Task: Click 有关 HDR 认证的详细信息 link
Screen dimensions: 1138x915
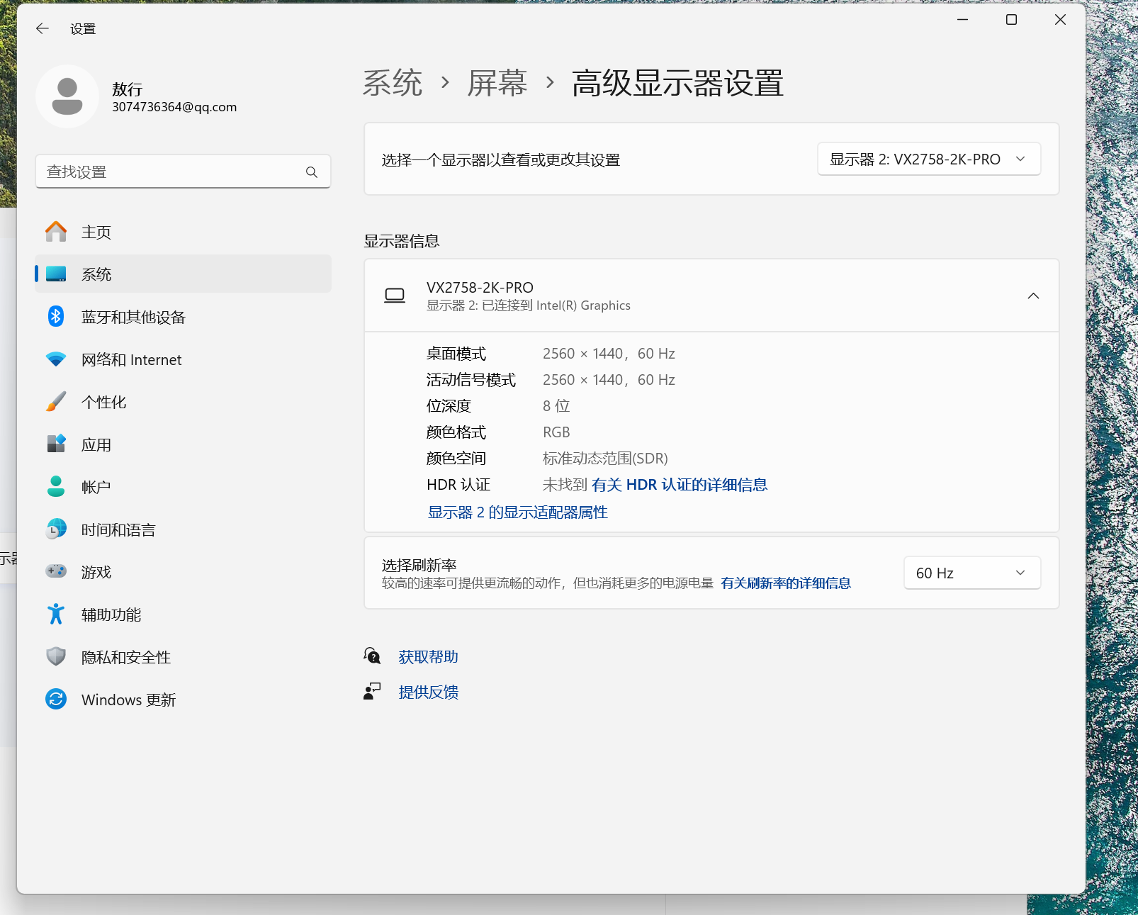Action: click(x=679, y=485)
